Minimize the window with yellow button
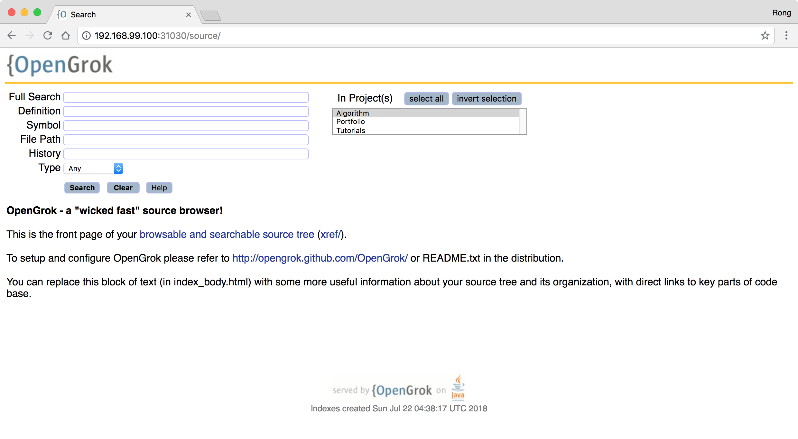The image size is (798, 439). click(x=24, y=13)
